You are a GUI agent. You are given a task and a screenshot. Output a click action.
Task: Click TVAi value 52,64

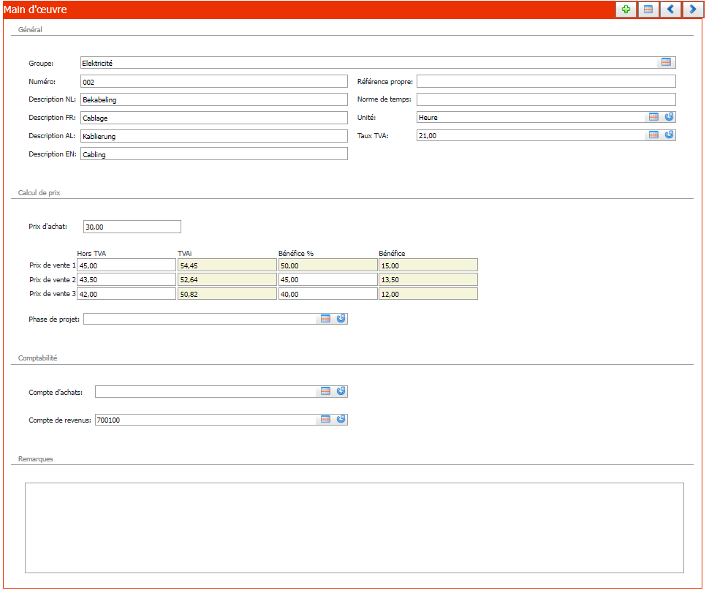(227, 279)
